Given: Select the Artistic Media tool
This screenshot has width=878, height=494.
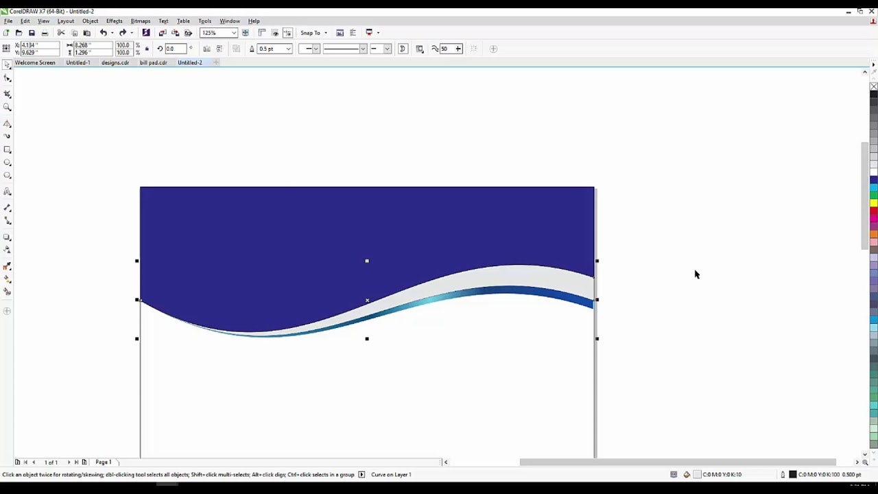Looking at the screenshot, I should [x=8, y=137].
